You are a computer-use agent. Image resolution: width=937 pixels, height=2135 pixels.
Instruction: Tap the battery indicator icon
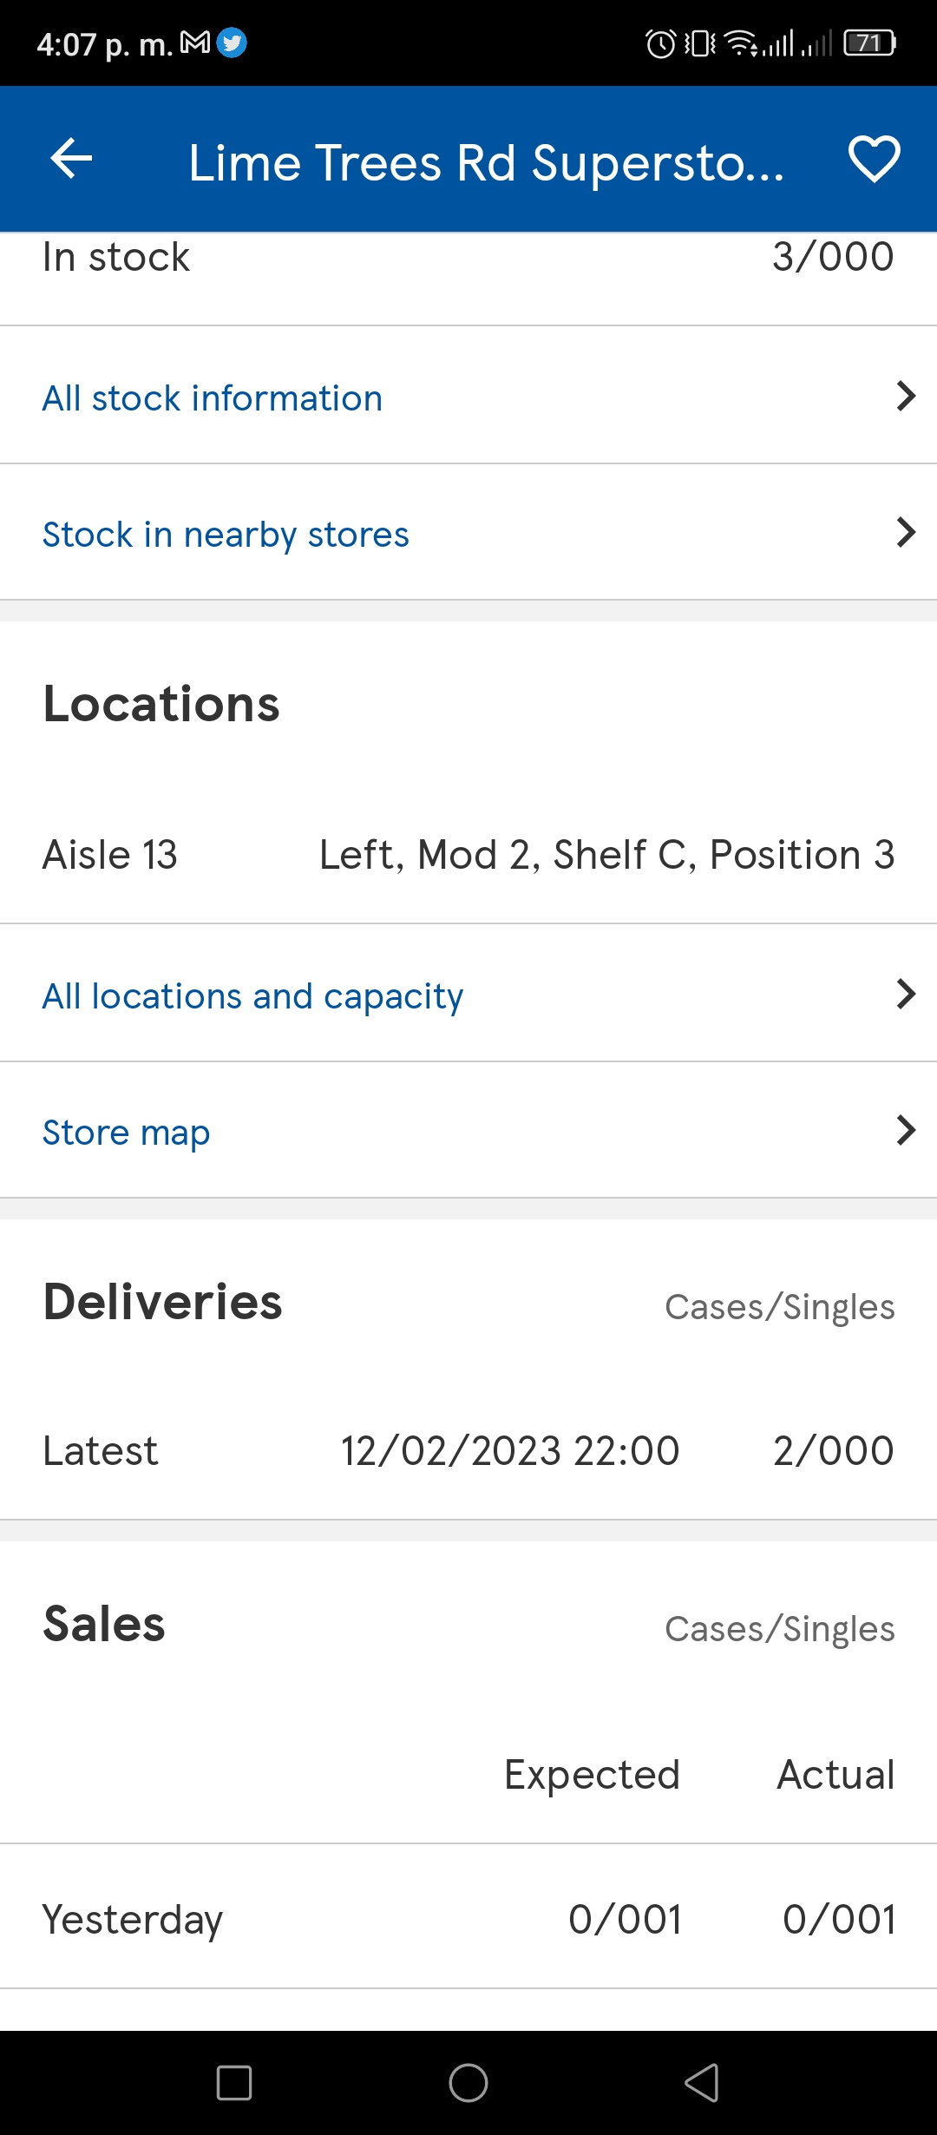[x=870, y=43]
